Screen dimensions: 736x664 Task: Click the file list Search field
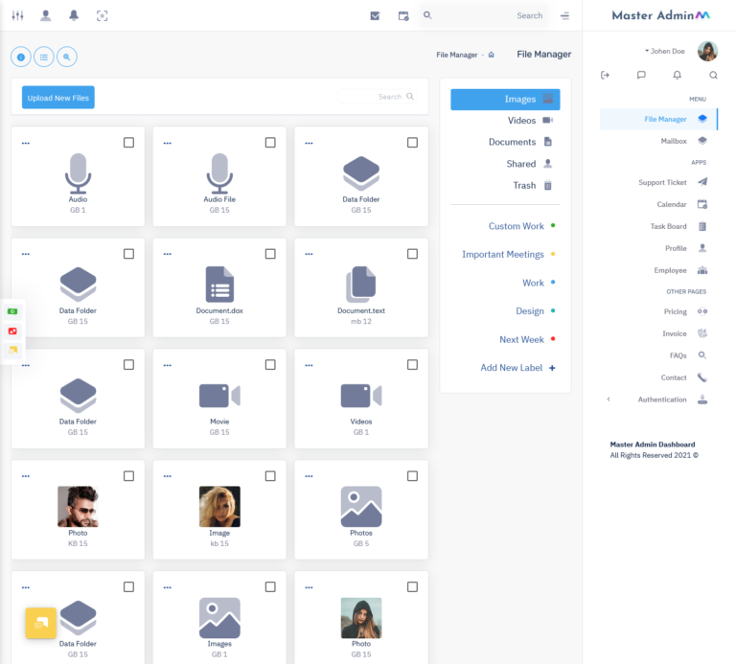tap(376, 96)
